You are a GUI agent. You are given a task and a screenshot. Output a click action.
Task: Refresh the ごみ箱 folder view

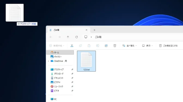pos(77,37)
